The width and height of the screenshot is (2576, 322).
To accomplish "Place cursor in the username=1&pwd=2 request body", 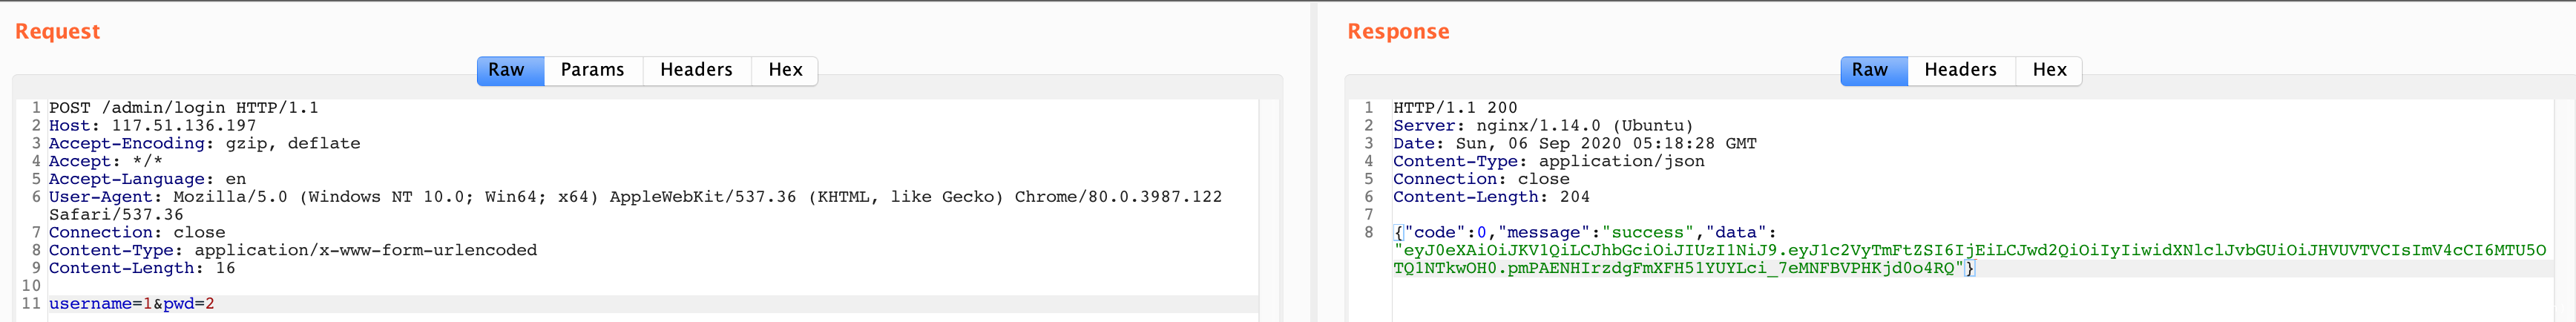I will 131,304.
